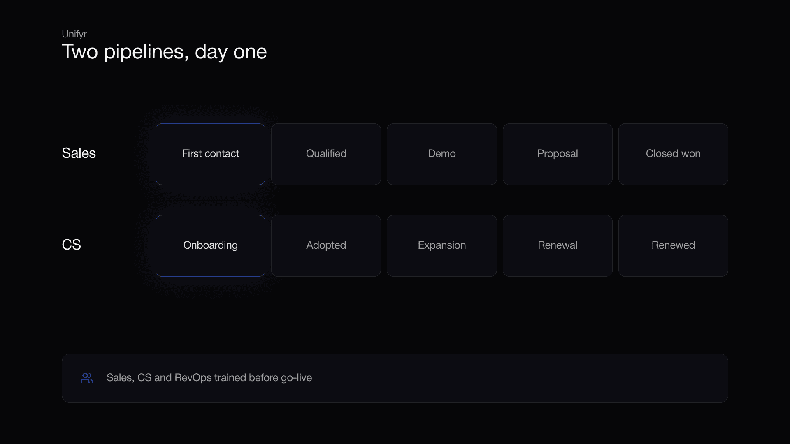Click the team users icon in the footer

(87, 378)
